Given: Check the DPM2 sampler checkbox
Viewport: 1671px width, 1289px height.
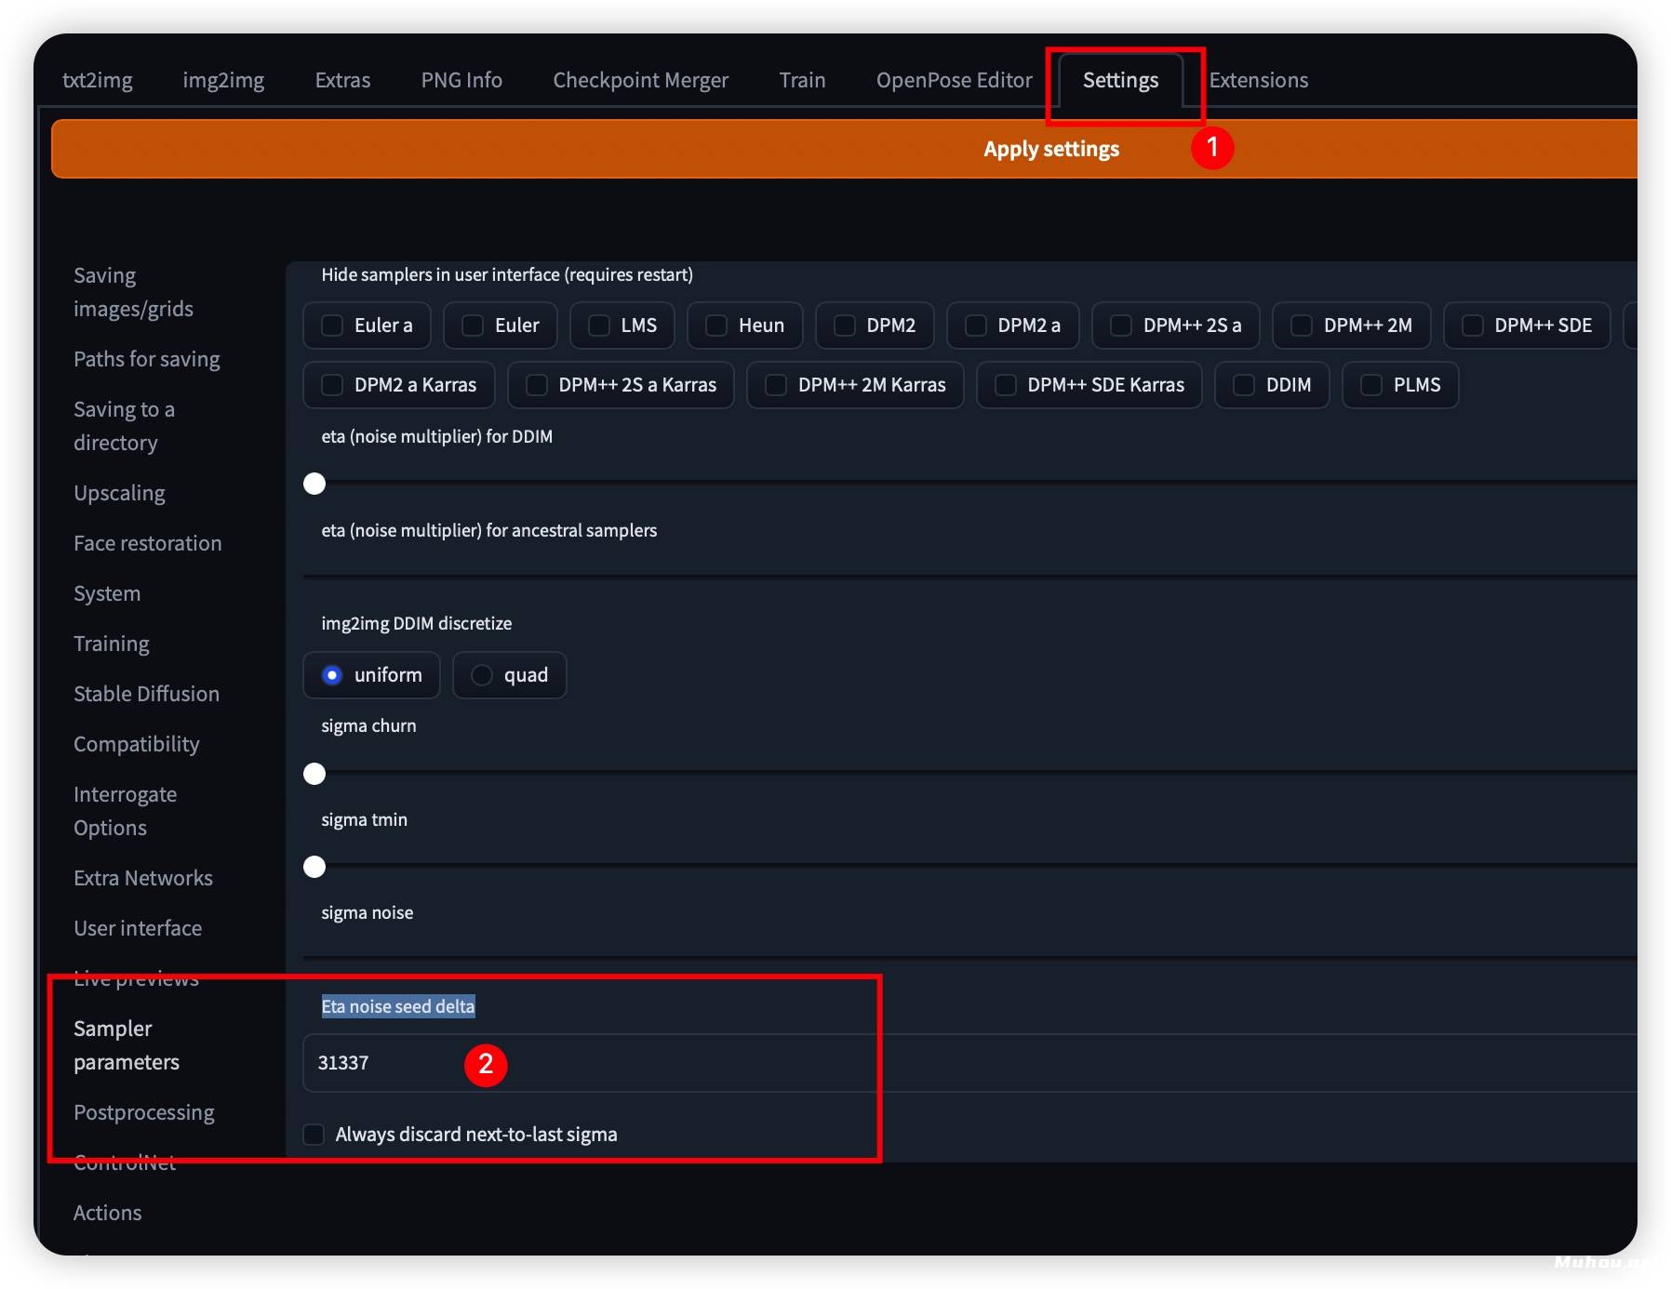Looking at the screenshot, I should 845,326.
